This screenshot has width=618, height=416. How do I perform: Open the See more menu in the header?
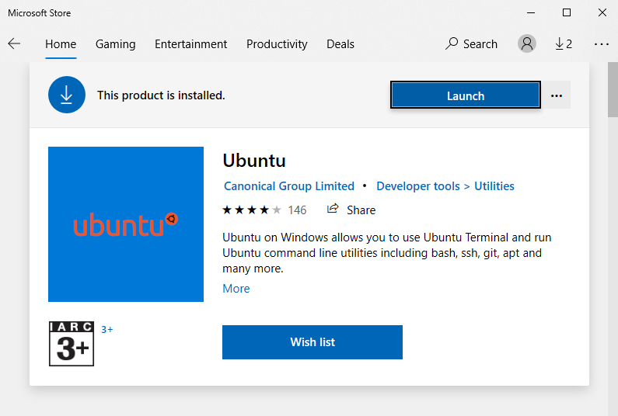[x=602, y=44]
